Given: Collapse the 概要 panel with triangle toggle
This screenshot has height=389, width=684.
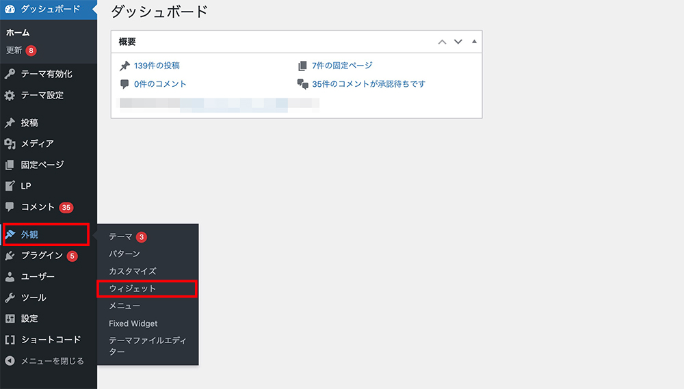Looking at the screenshot, I should [474, 42].
